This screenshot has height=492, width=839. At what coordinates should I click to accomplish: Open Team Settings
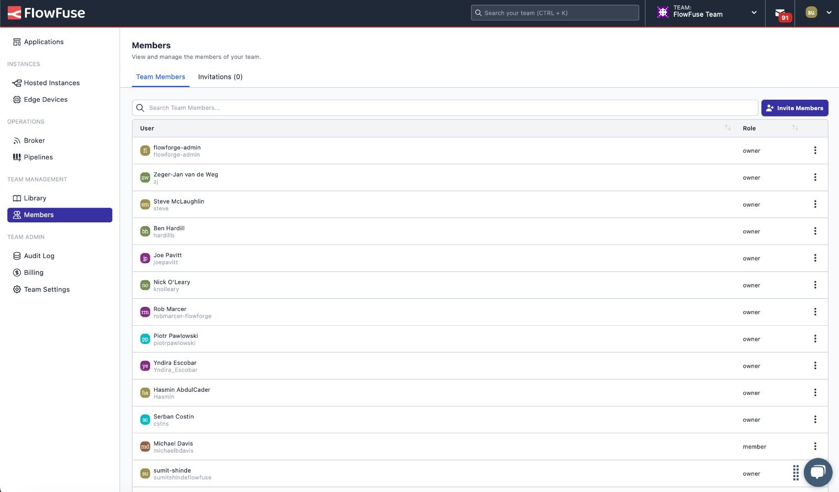(x=46, y=289)
